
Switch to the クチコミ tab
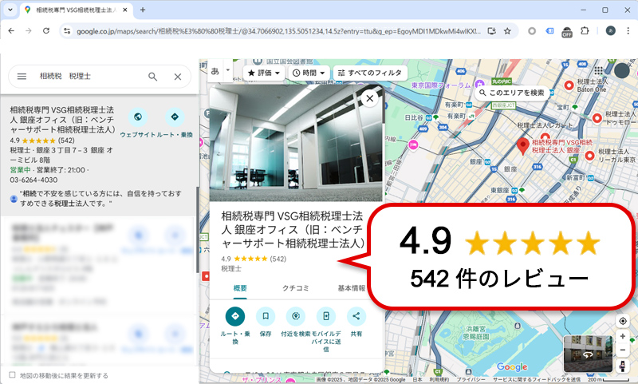[x=296, y=288]
